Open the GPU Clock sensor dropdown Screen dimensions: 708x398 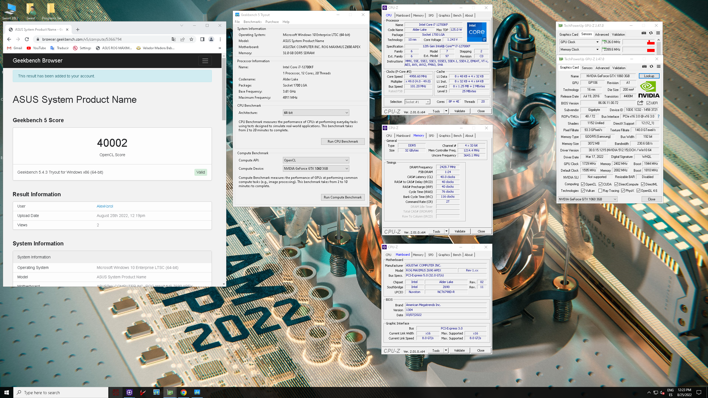[579, 42]
